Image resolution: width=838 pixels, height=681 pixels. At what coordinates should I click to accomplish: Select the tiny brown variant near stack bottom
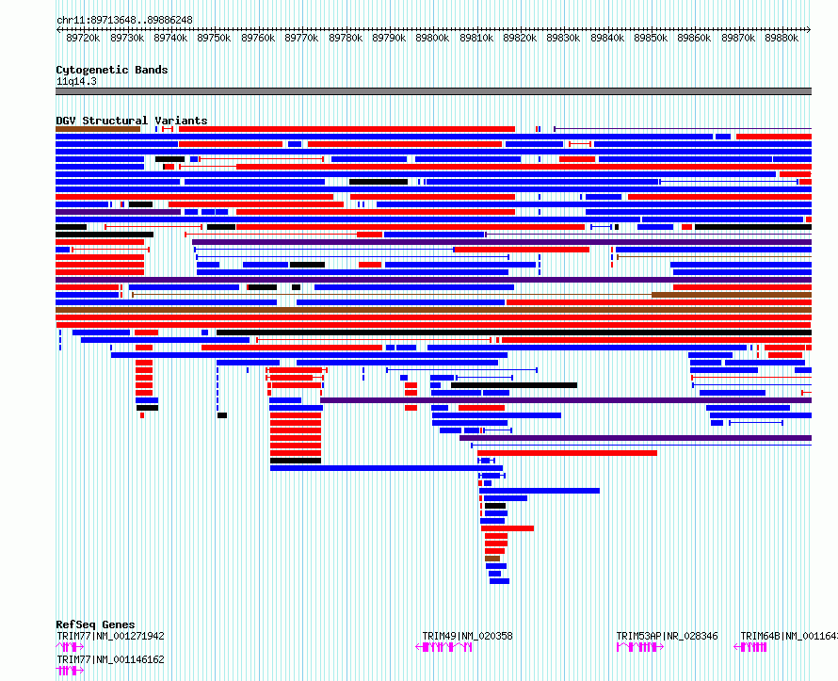tap(492, 559)
